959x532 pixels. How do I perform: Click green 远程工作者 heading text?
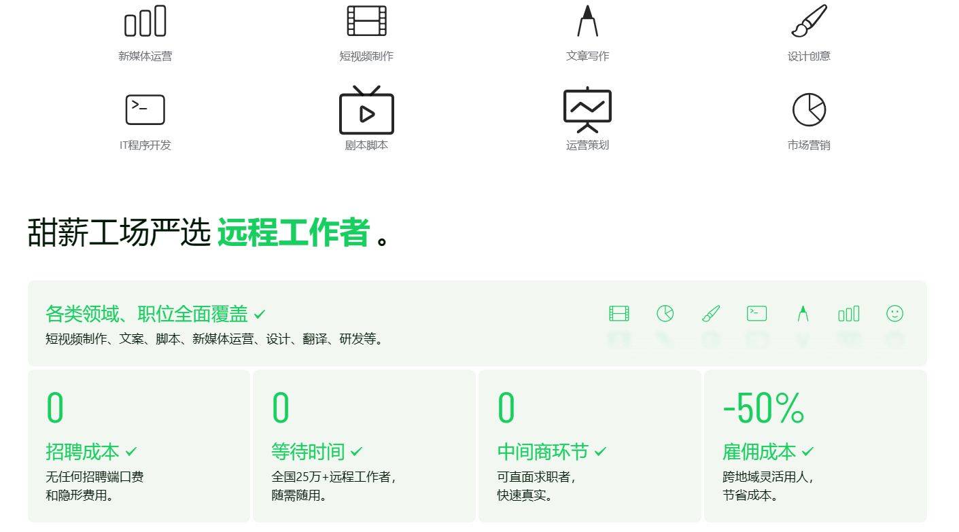[x=294, y=232]
